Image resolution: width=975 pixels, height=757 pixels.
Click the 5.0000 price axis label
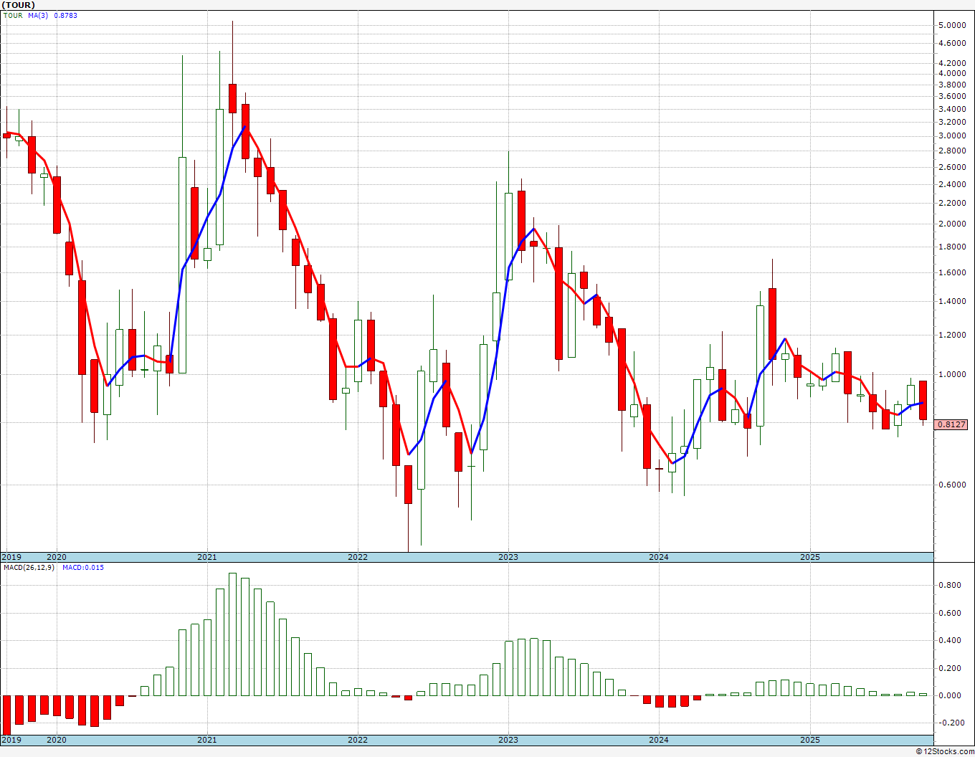pos(951,25)
